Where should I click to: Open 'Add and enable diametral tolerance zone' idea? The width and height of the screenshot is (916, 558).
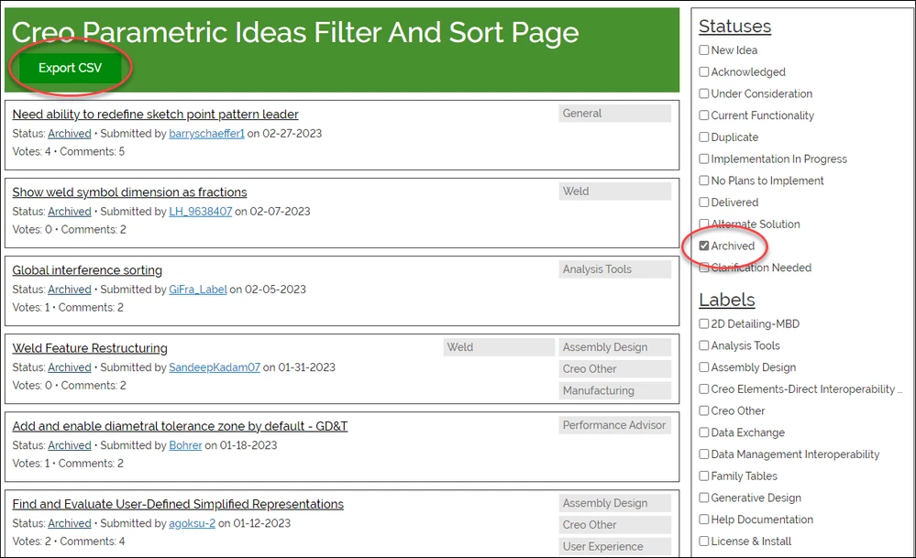[x=180, y=426]
